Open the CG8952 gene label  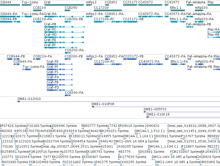pos(111,2)
